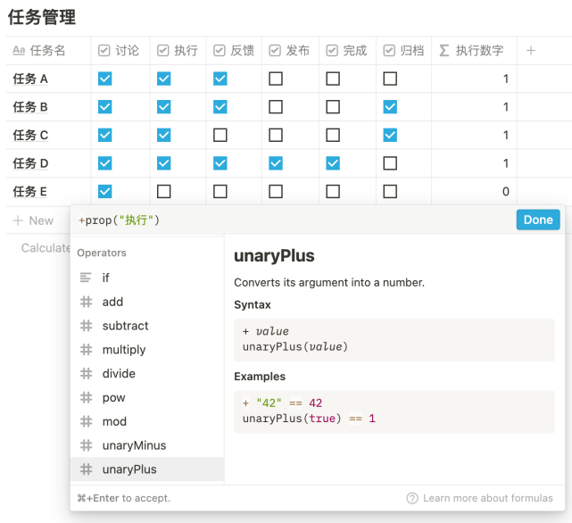Select the if operator in list
Screen dimensions: 572x523
point(105,278)
